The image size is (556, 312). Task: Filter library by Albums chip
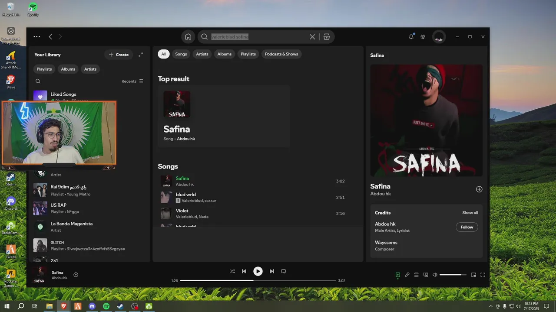pyautogui.click(x=68, y=69)
